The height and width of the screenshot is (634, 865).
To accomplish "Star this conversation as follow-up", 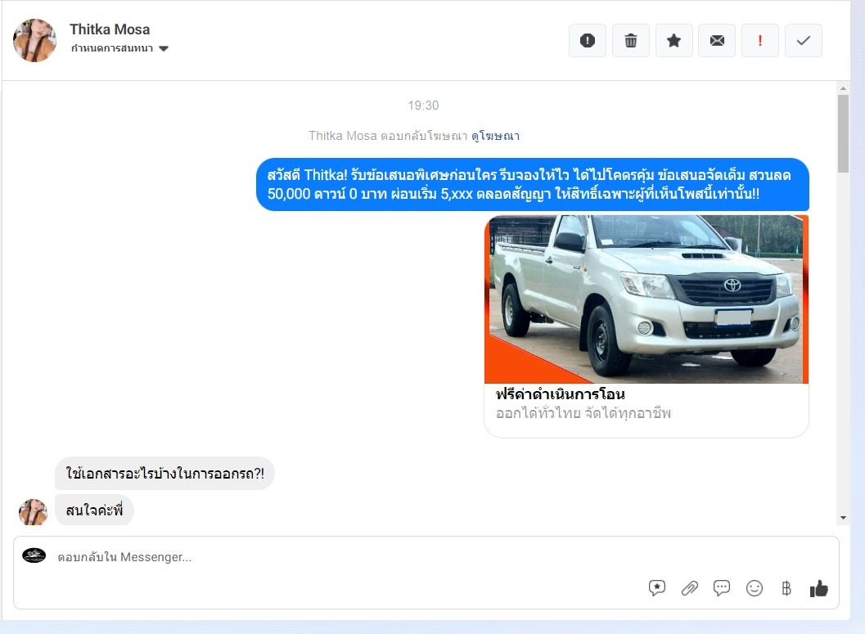I will coord(674,40).
